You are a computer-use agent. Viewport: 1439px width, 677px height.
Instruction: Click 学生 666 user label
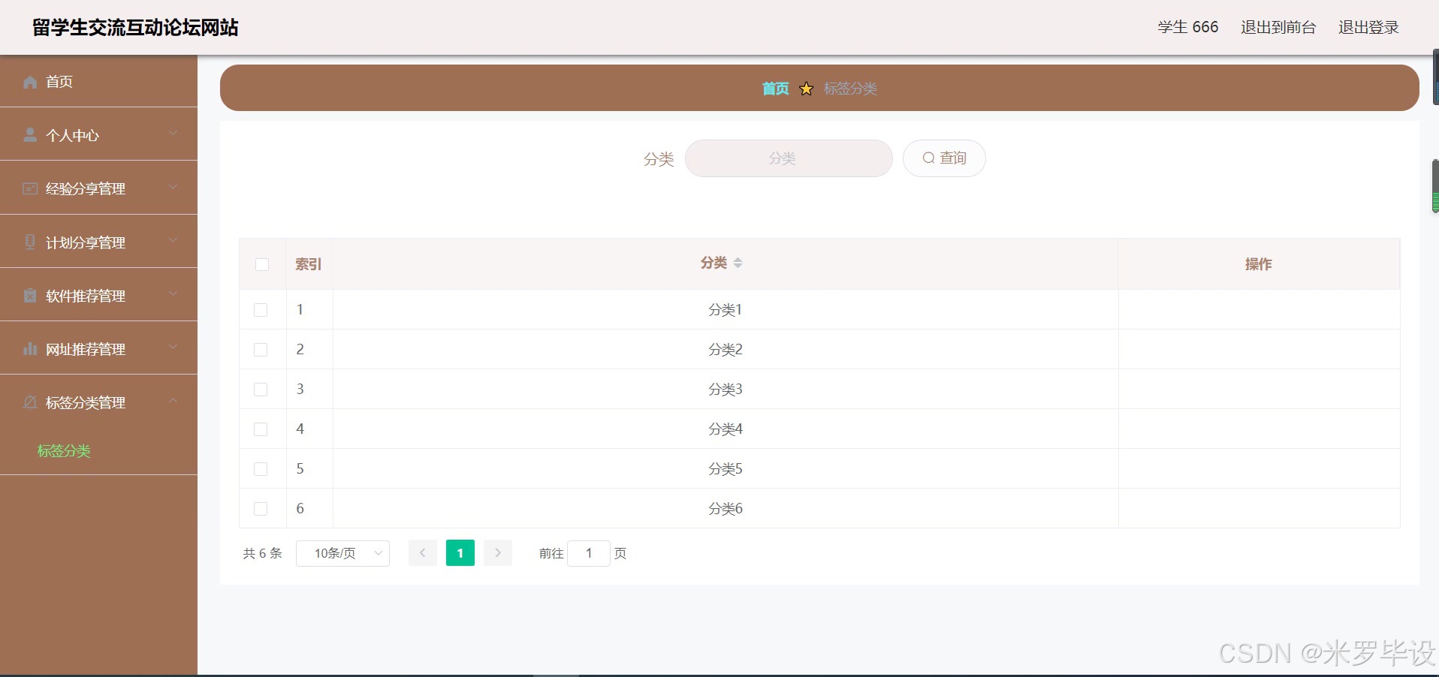(x=1188, y=27)
